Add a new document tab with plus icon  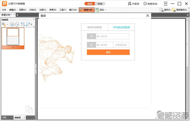point(17,15)
